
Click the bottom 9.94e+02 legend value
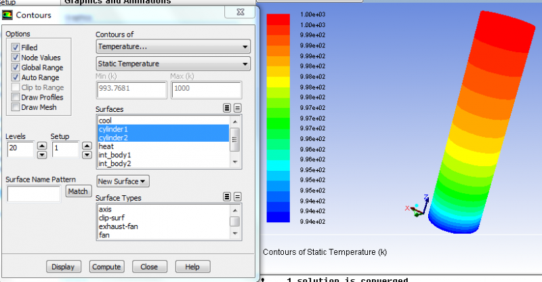[312, 222]
